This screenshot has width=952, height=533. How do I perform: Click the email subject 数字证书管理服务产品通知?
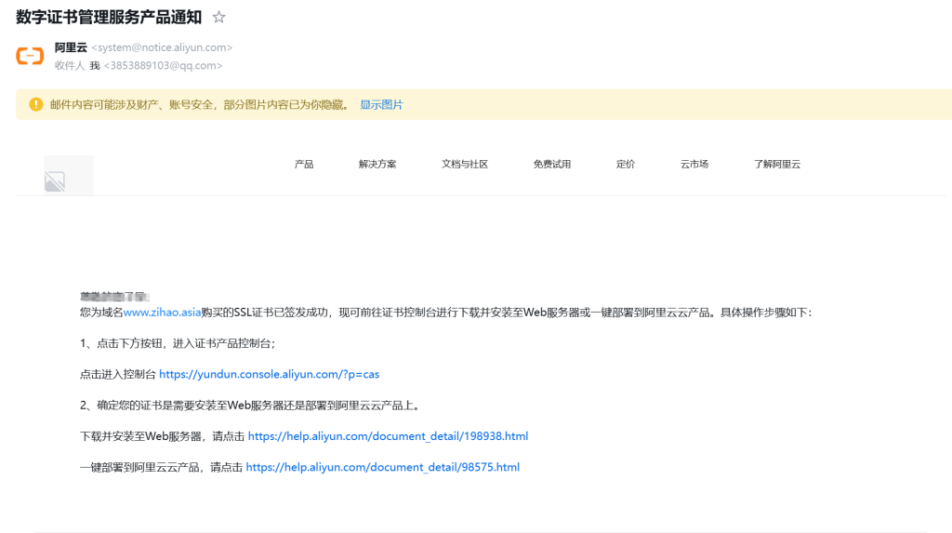[x=109, y=18]
